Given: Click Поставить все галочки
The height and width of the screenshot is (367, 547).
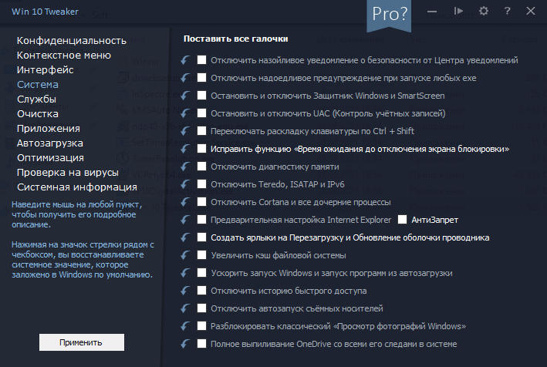Looking at the screenshot, I should click(236, 39).
